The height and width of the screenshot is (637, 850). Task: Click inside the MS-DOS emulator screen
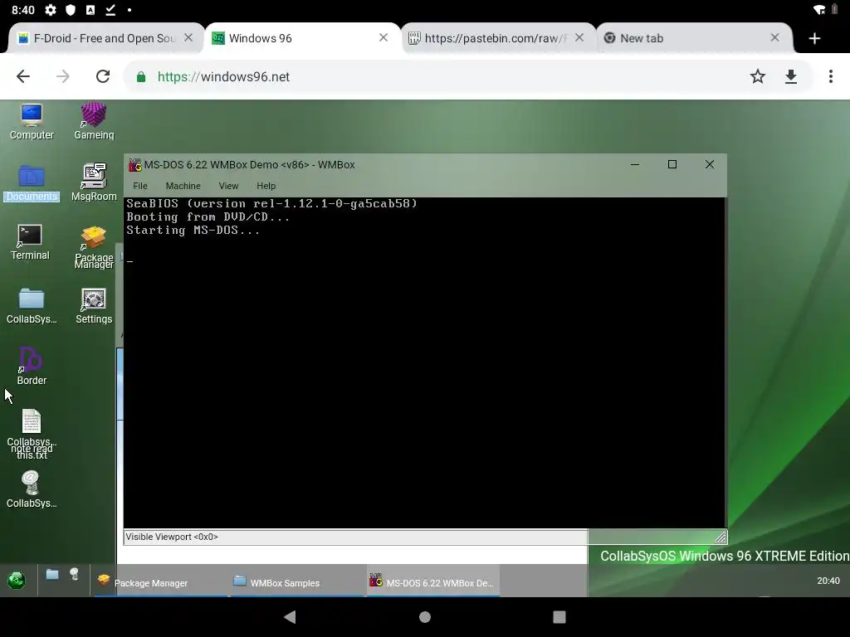tap(424, 362)
